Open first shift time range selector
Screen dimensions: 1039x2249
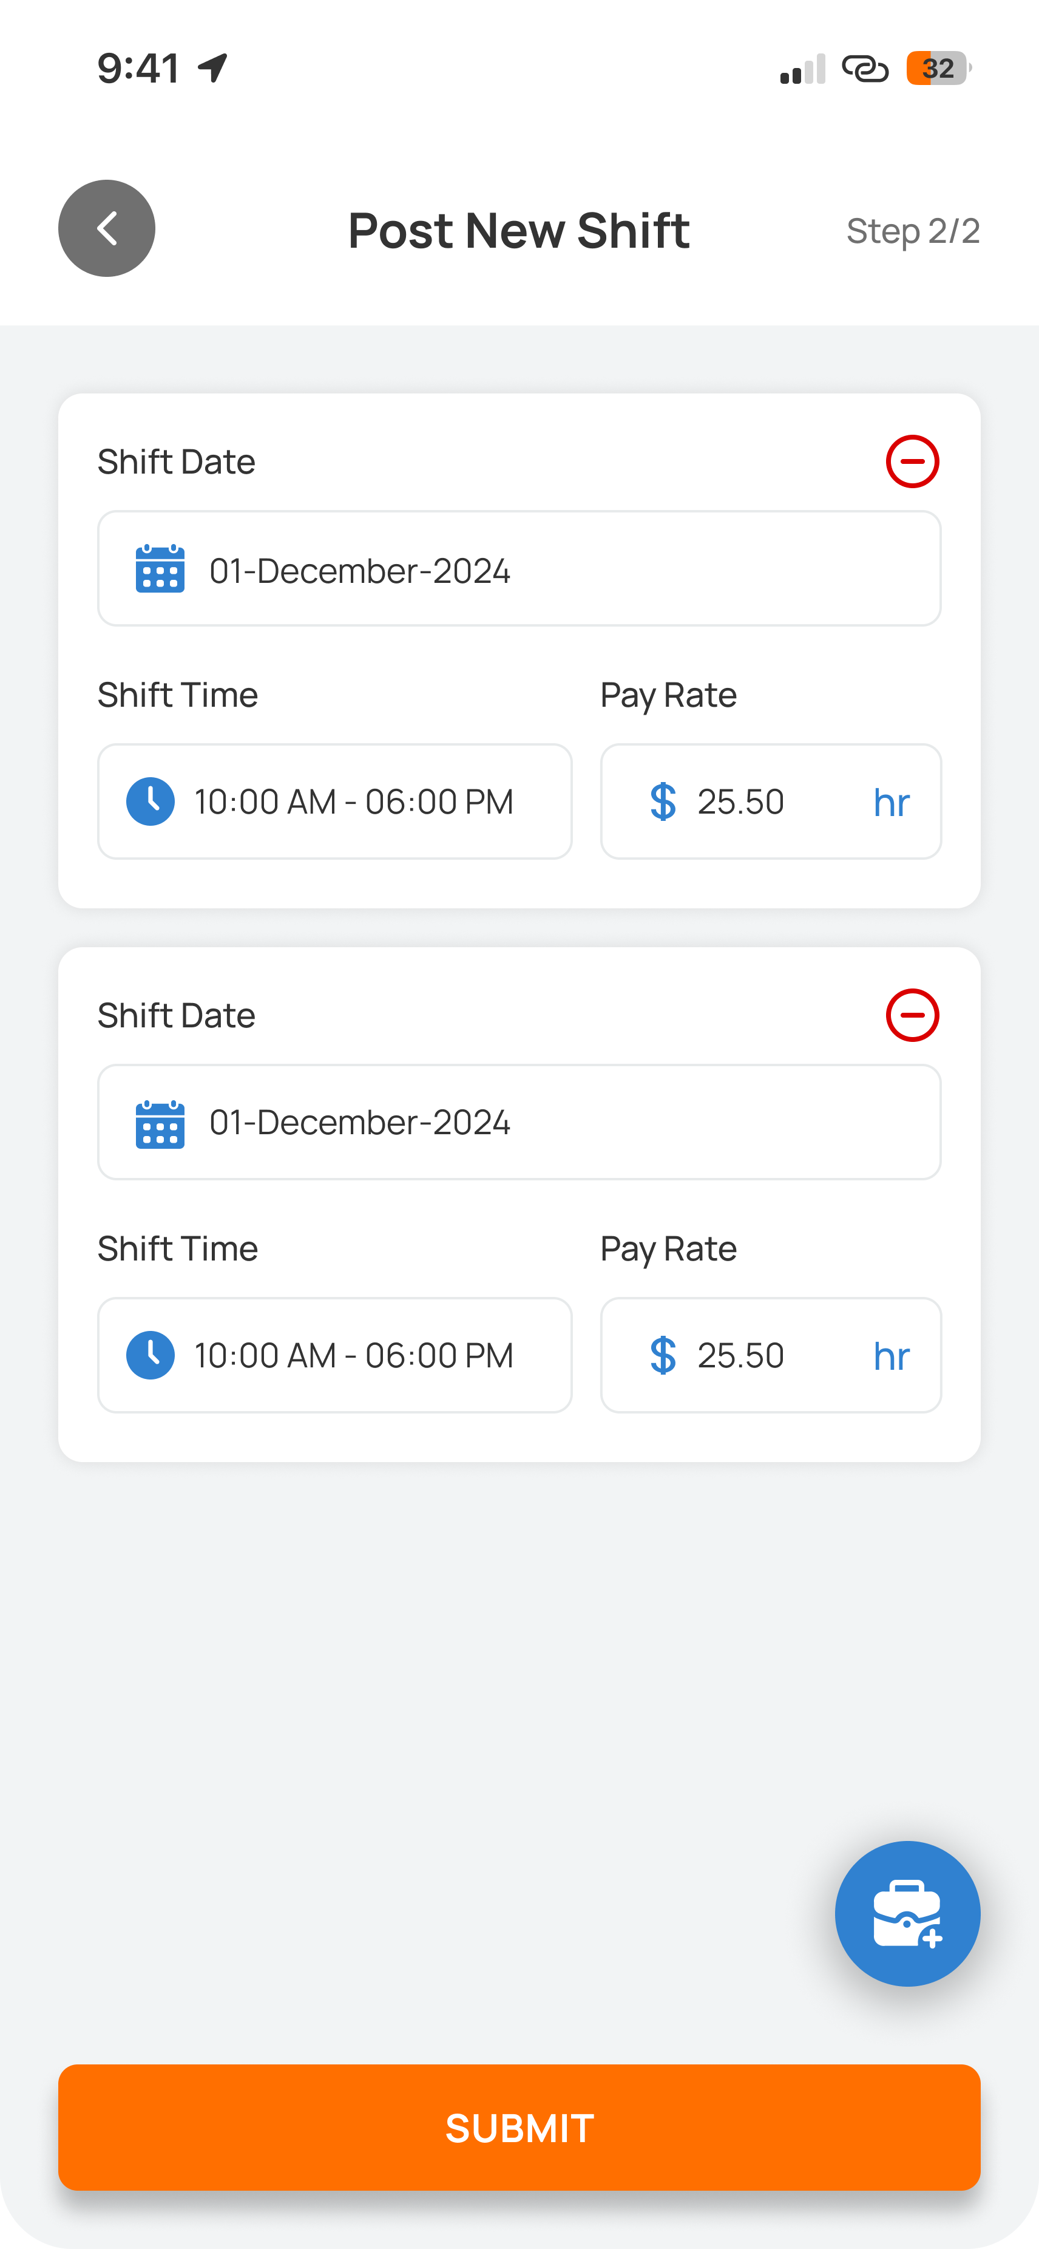tap(335, 801)
